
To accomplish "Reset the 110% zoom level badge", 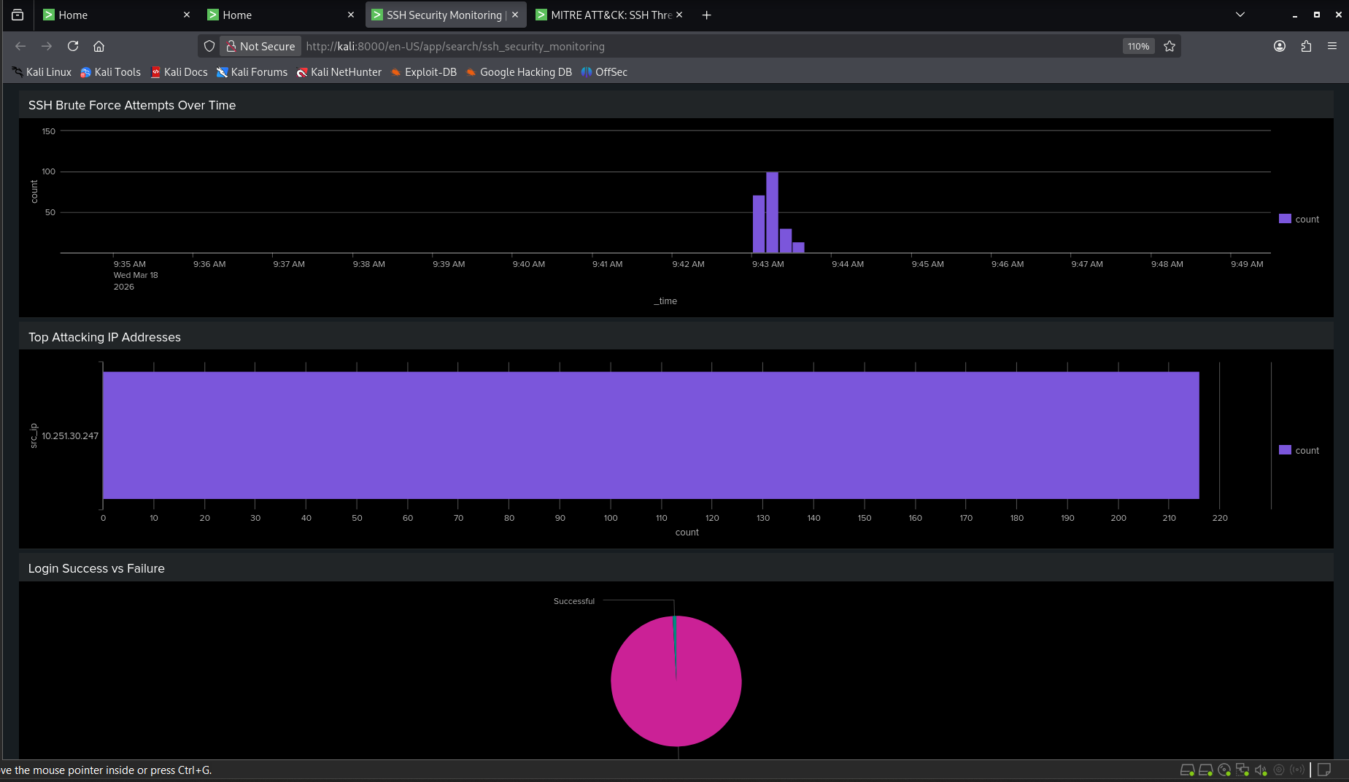I will click(1138, 46).
